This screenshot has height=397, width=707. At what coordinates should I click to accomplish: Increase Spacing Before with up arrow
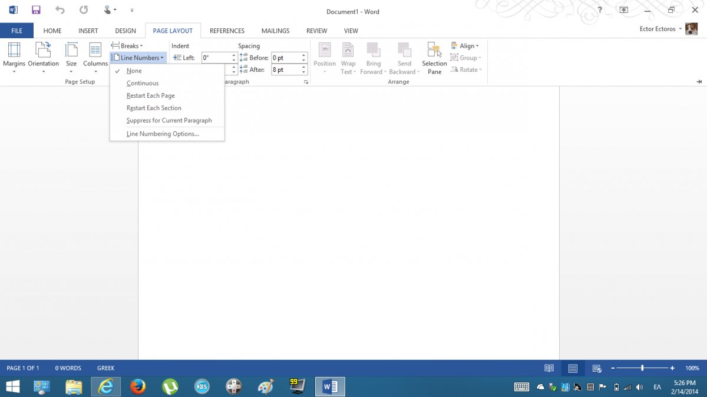tap(304, 55)
